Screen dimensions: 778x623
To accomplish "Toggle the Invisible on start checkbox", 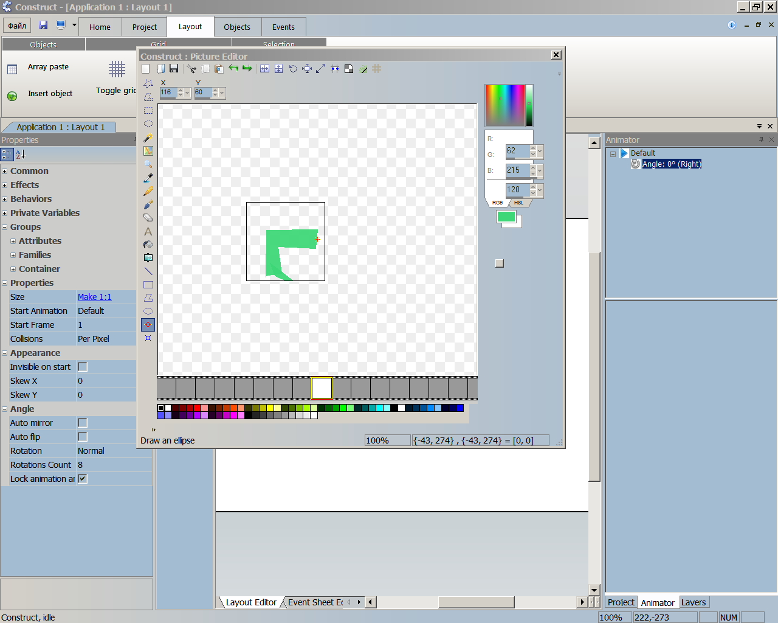I will 83,367.
